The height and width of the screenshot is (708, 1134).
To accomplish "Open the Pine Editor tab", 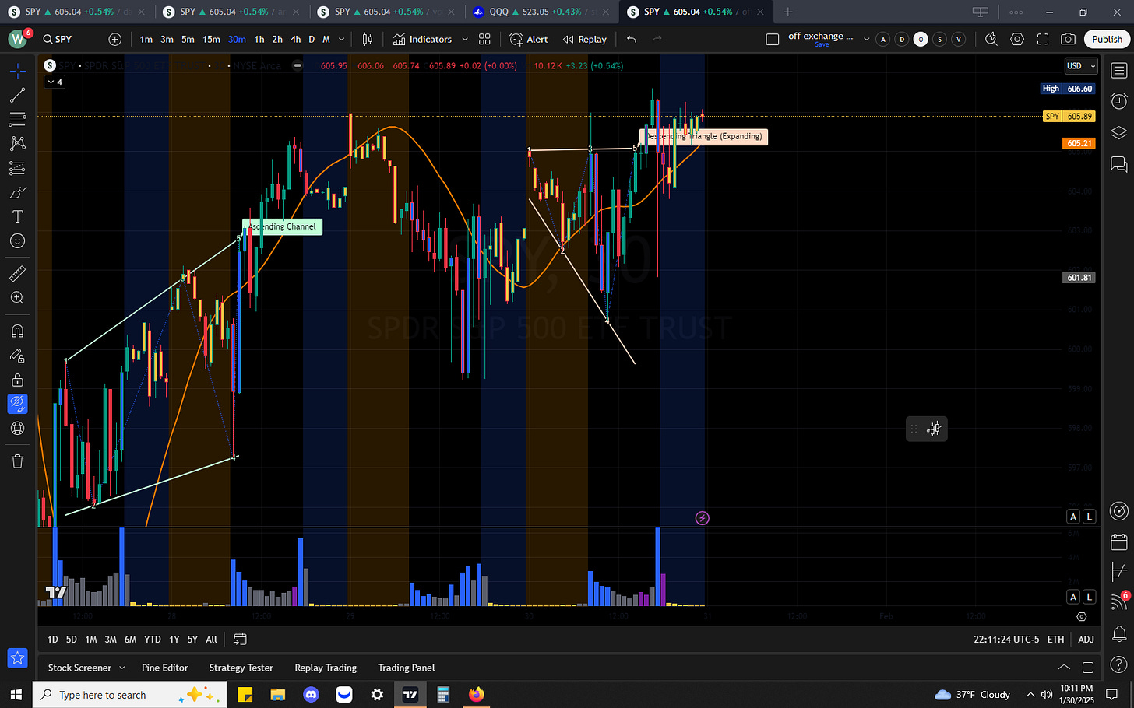I will (165, 668).
